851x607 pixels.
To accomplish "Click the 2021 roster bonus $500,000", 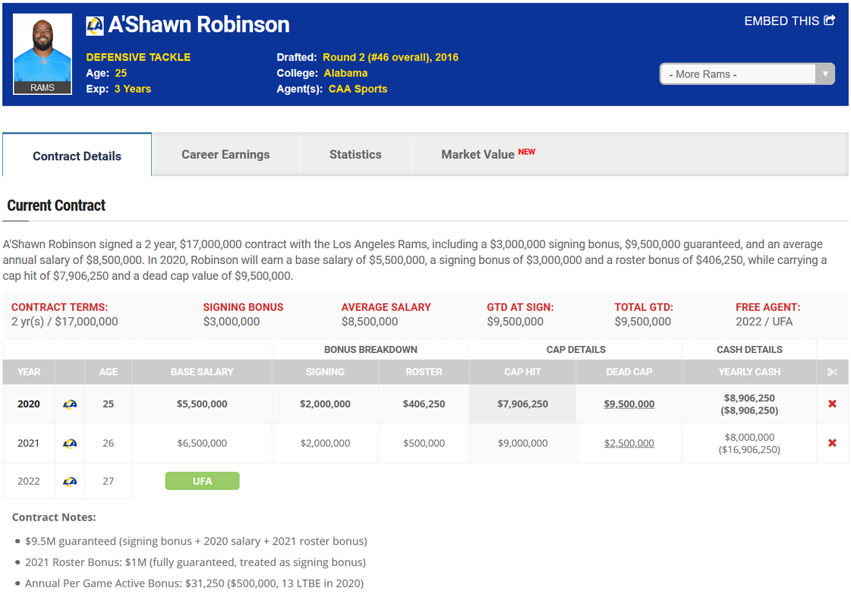I will pyautogui.click(x=424, y=443).
